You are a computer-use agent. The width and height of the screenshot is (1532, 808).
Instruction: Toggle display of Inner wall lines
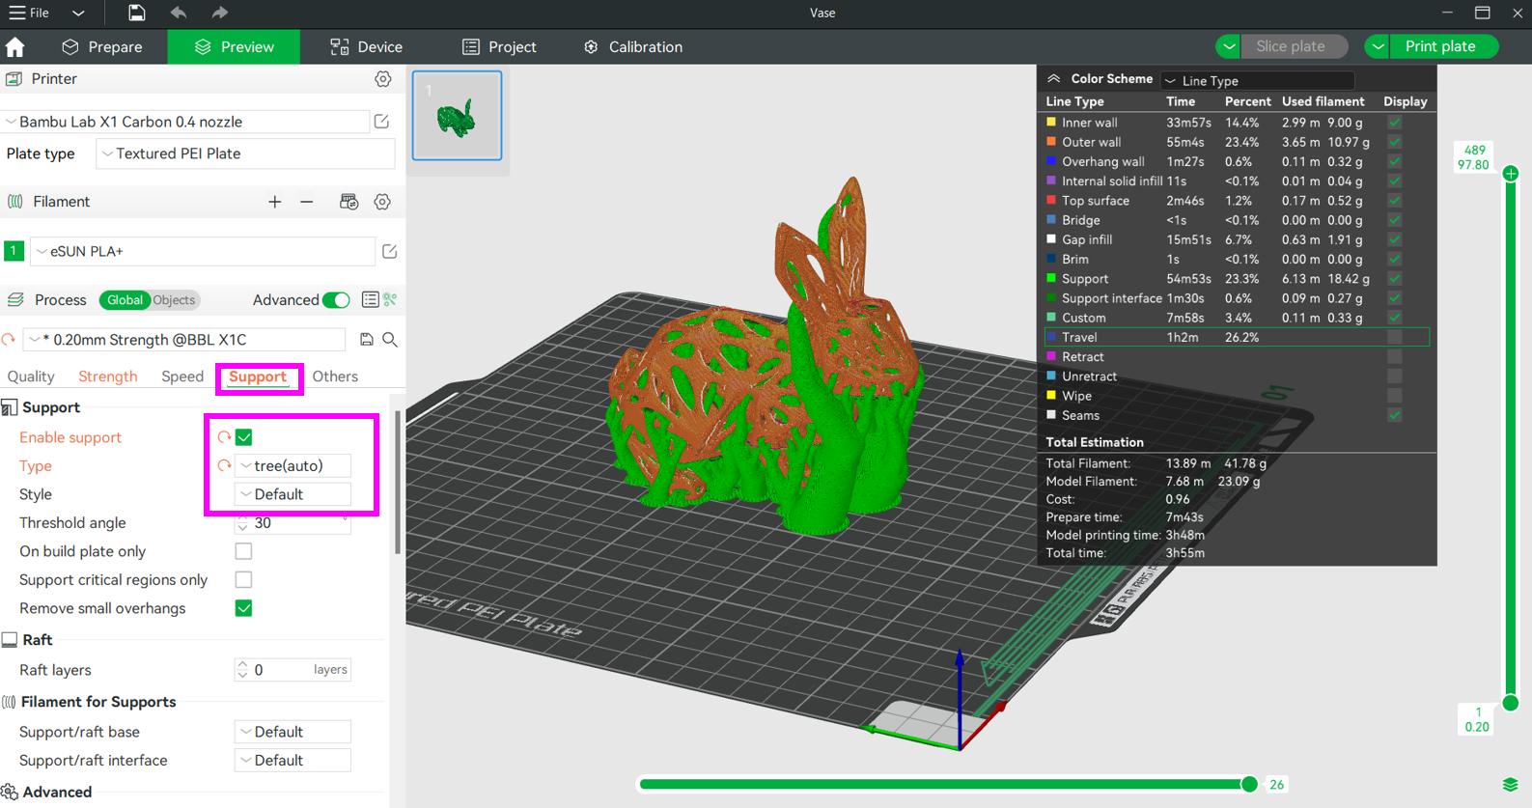coord(1395,123)
